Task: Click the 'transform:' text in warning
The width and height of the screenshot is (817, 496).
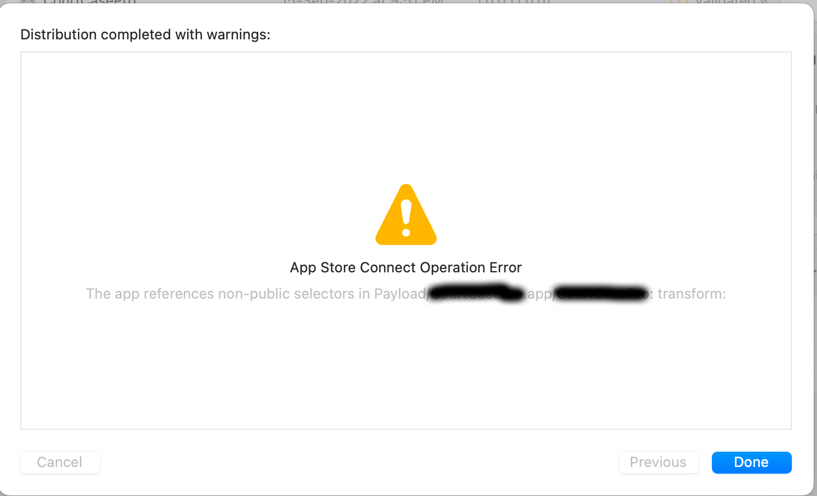Action: 691,294
